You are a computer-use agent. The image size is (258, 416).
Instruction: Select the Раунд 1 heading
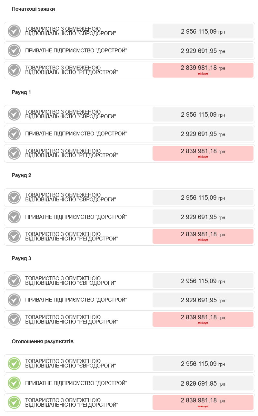21,92
